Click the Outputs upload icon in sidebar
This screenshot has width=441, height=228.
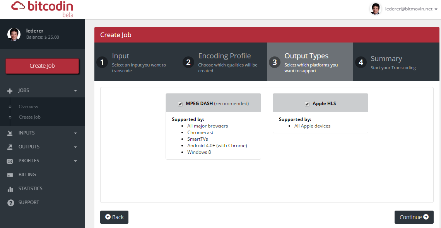click(x=9, y=146)
